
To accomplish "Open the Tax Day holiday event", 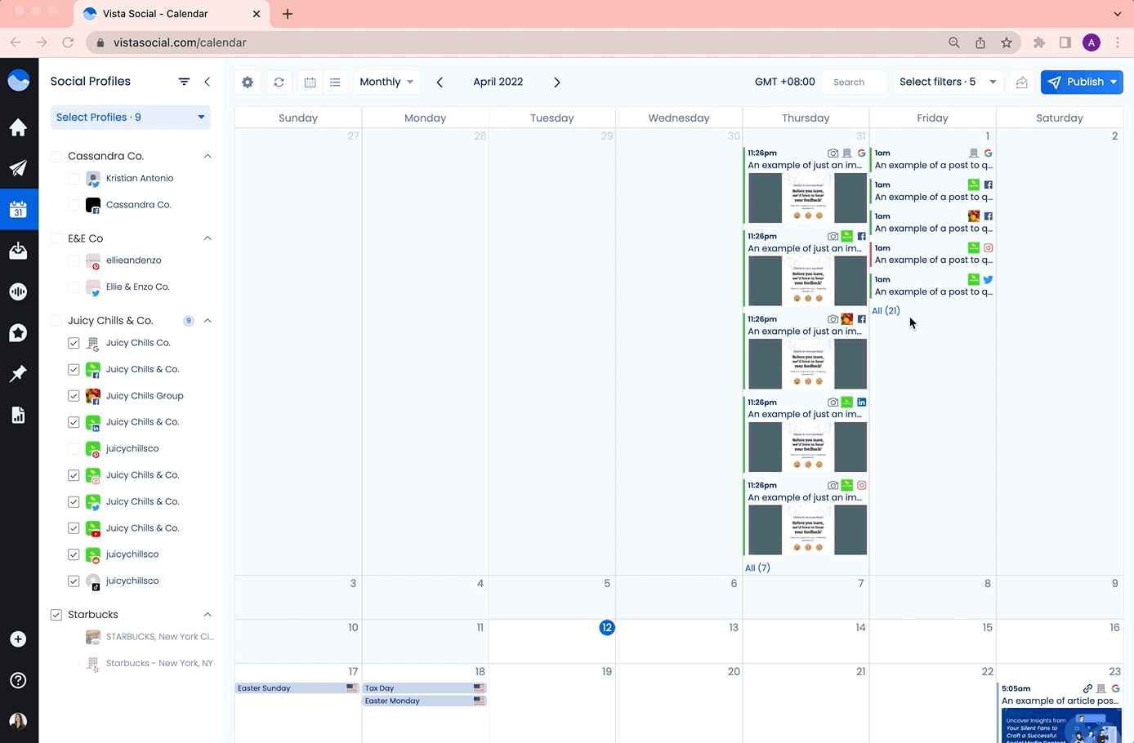I will [424, 688].
